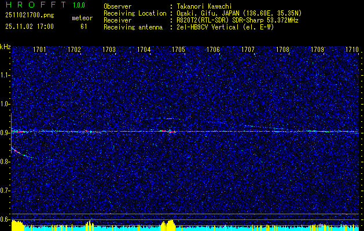
Task: Select the meteor count value 61
Action: [84, 27]
